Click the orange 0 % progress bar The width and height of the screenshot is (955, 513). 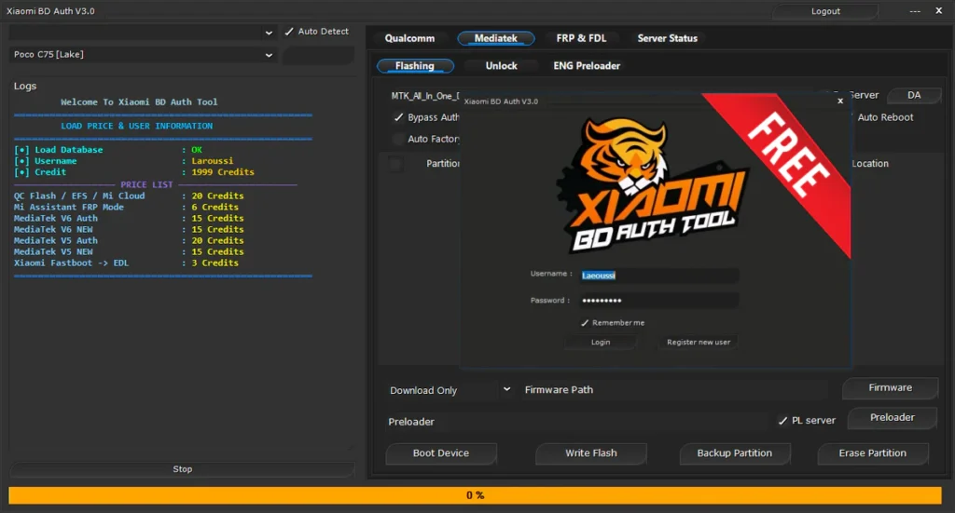coord(476,495)
